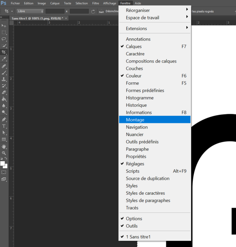Open the Sélection menu
The image size is (236, 247).
point(82,3)
